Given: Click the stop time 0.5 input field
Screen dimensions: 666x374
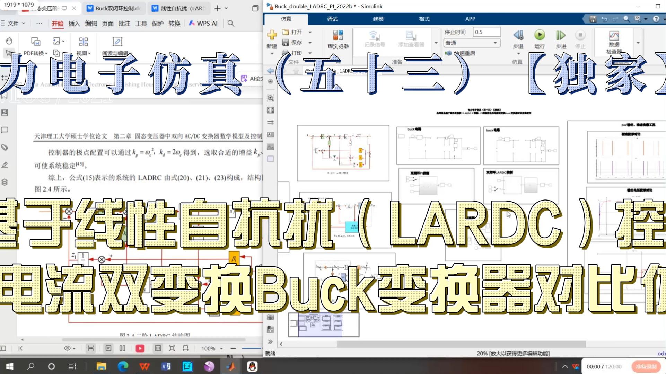Looking at the screenshot, I should (x=487, y=32).
